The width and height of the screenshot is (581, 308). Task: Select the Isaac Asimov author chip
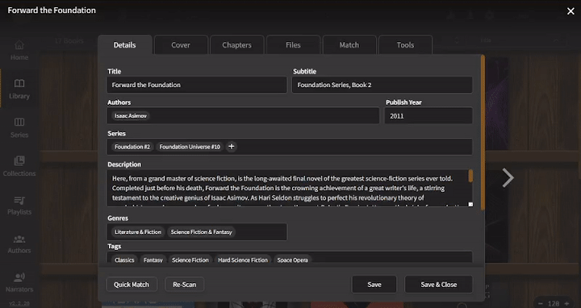click(131, 116)
